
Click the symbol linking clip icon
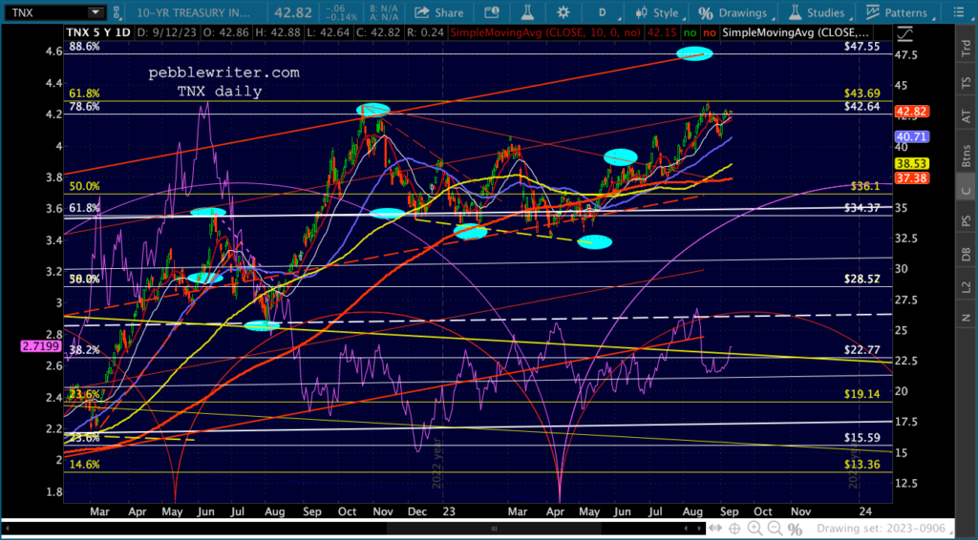[x=117, y=12]
